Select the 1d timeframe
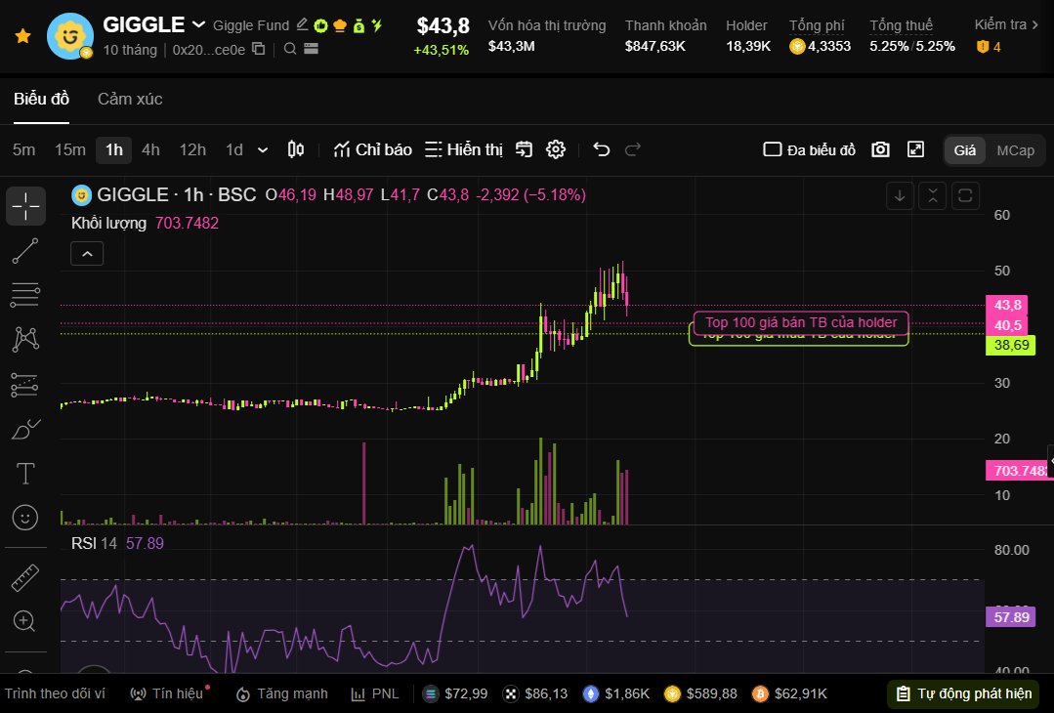 [233, 149]
